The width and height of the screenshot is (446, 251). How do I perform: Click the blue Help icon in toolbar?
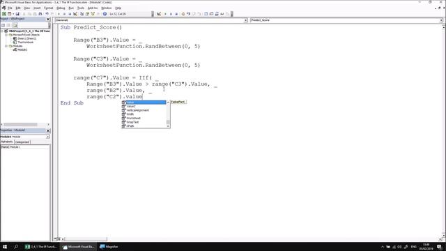(x=105, y=14)
